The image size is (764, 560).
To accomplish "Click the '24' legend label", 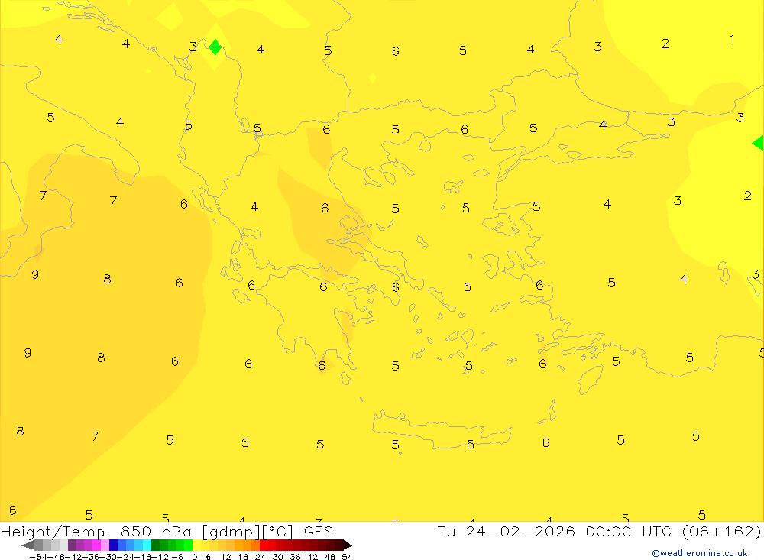I will [261, 557].
